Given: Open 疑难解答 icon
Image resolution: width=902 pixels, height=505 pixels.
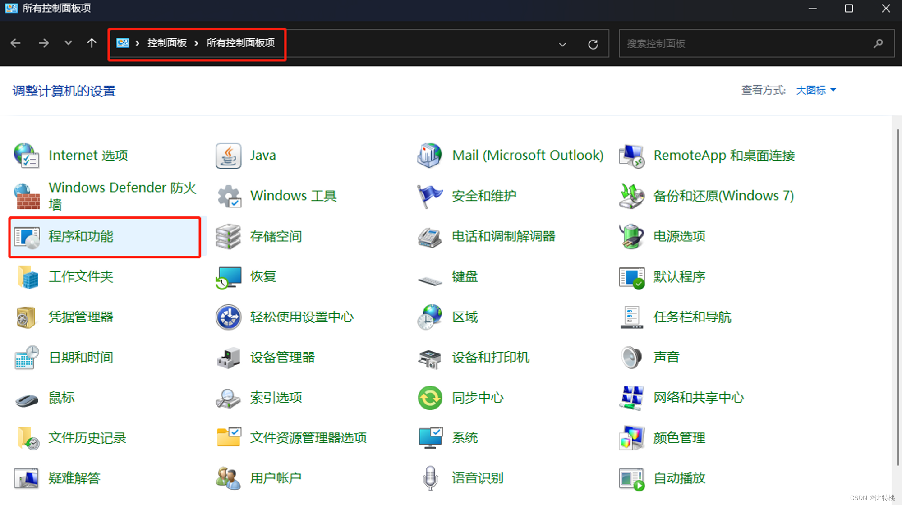Looking at the screenshot, I should (x=26, y=478).
